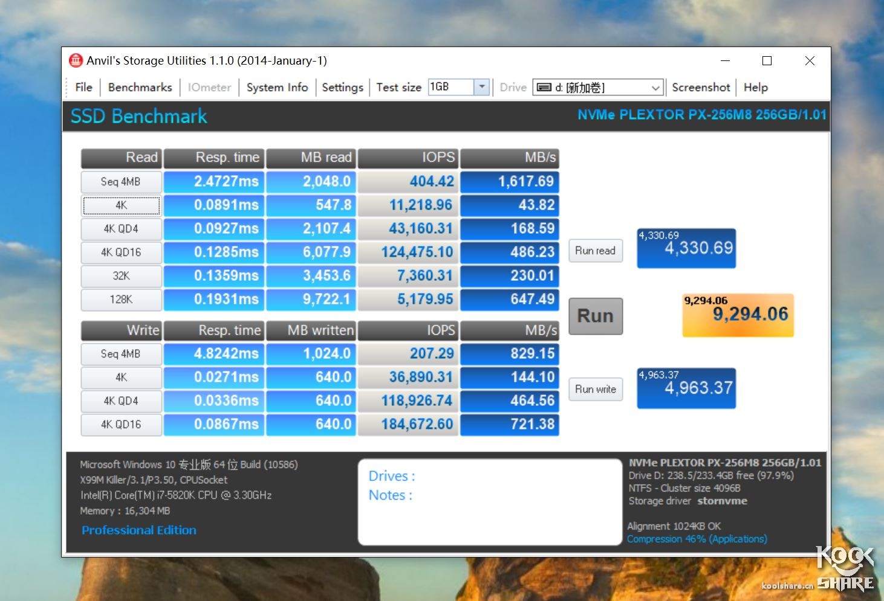884x601 pixels.
Task: Open the File menu
Action: 83,88
